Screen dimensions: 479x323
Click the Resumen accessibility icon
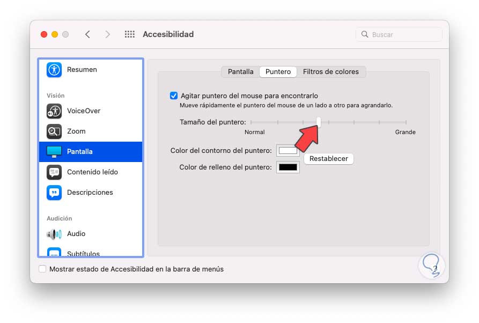point(54,70)
